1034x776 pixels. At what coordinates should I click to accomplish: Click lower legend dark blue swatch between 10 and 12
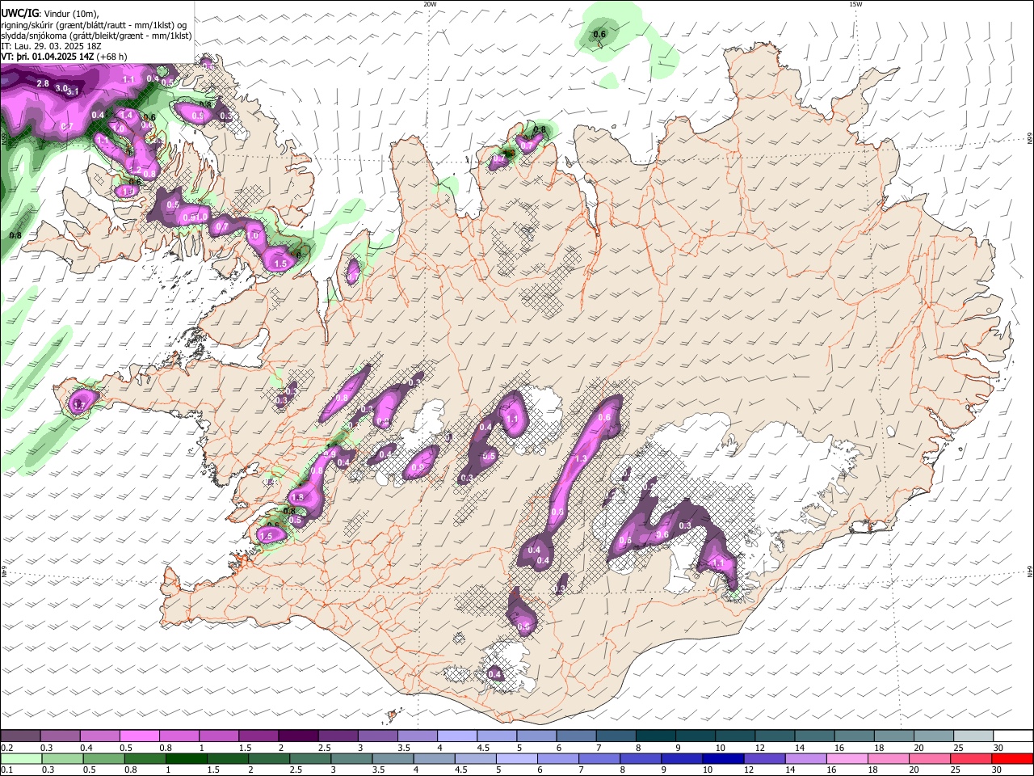724,758
